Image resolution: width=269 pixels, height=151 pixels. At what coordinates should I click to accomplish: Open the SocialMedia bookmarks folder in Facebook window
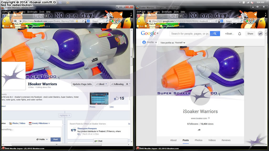click(33, 26)
